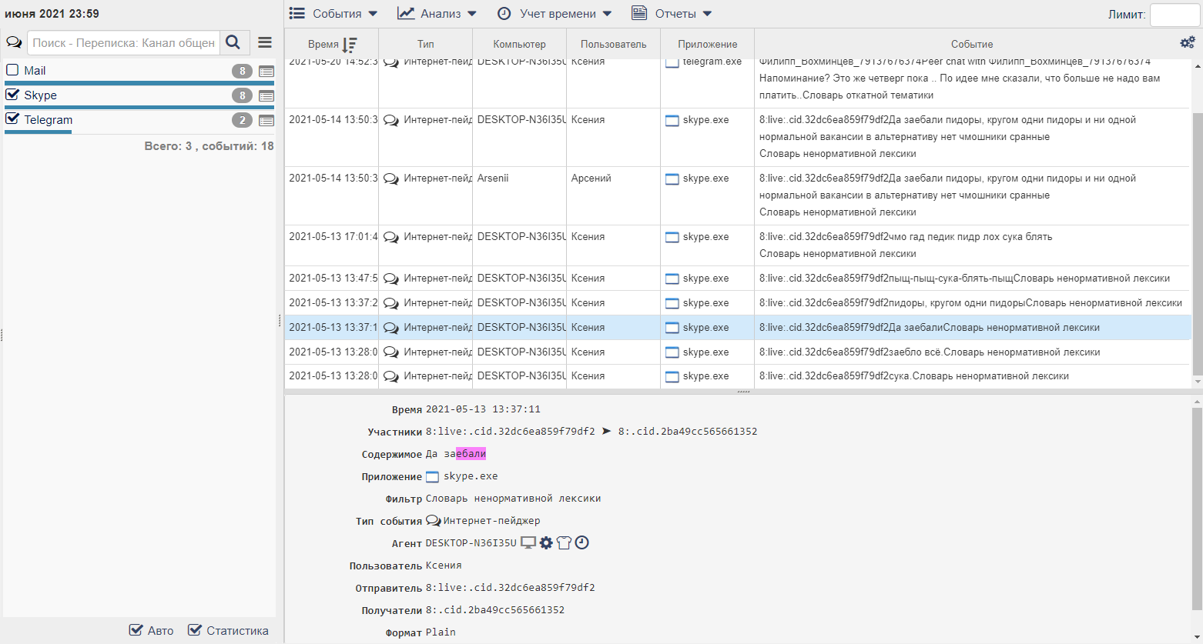Image resolution: width=1203 pixels, height=644 pixels.
Task: Click the Всего: 3, событий: 18 summary text
Action: (x=209, y=146)
